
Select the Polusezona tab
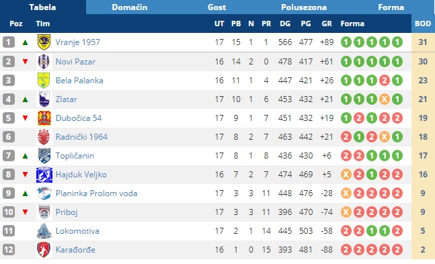[304, 7]
